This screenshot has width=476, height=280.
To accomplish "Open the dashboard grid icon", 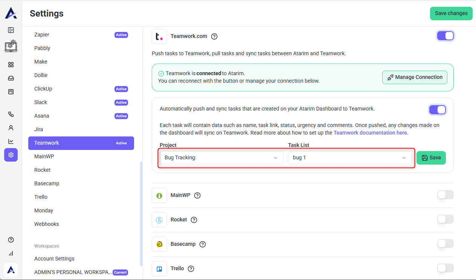I will 11,65.
